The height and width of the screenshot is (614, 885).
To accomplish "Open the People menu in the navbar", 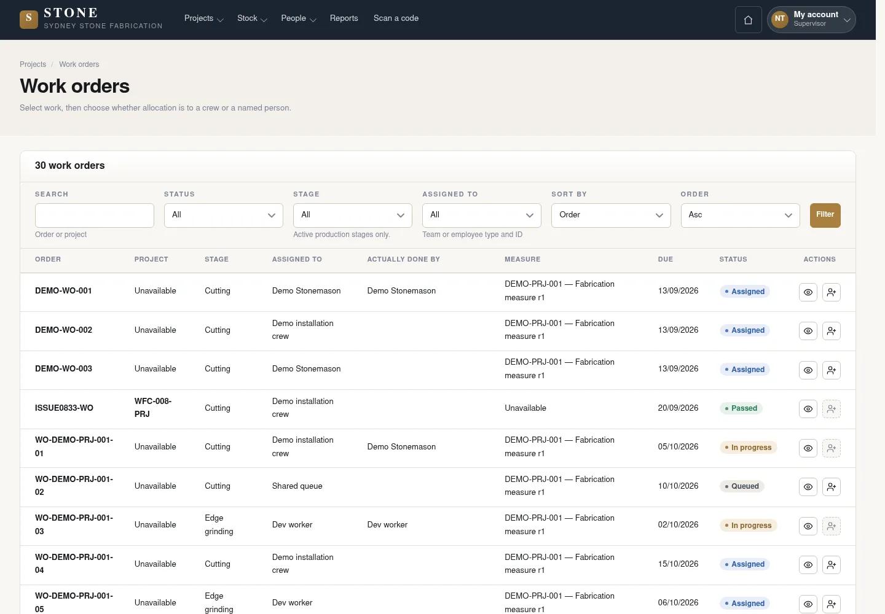I will point(298,18).
